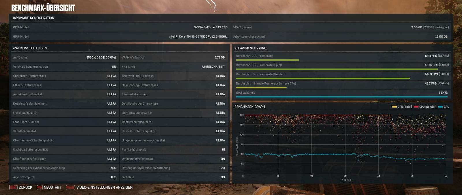Viewport: 462px width, 195px height.
Task: Click FPS-Limit UNBESCHRÄNKT value
Action: (213, 67)
